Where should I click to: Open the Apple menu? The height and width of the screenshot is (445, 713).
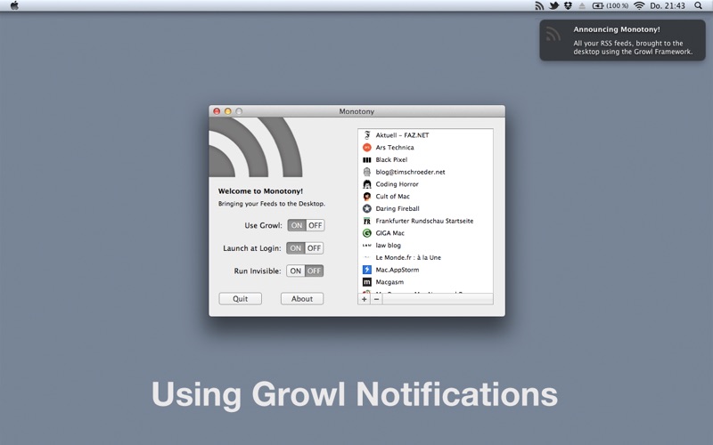point(14,5)
